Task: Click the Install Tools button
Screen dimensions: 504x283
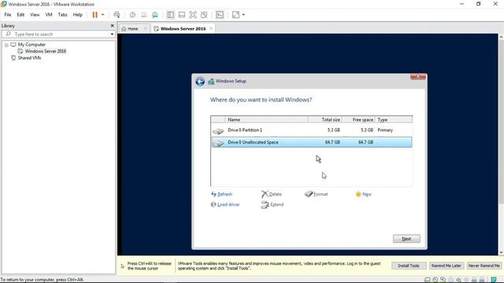Action: click(x=409, y=266)
